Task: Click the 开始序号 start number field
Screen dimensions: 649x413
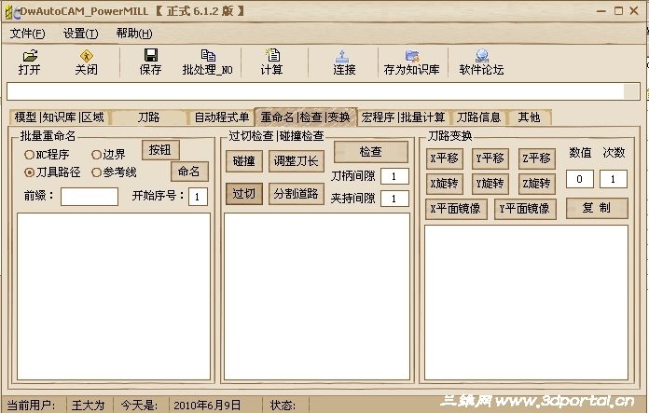Action: pyautogui.click(x=198, y=197)
